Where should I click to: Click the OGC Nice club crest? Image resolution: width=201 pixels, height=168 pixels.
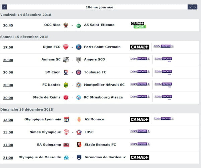[66, 25]
